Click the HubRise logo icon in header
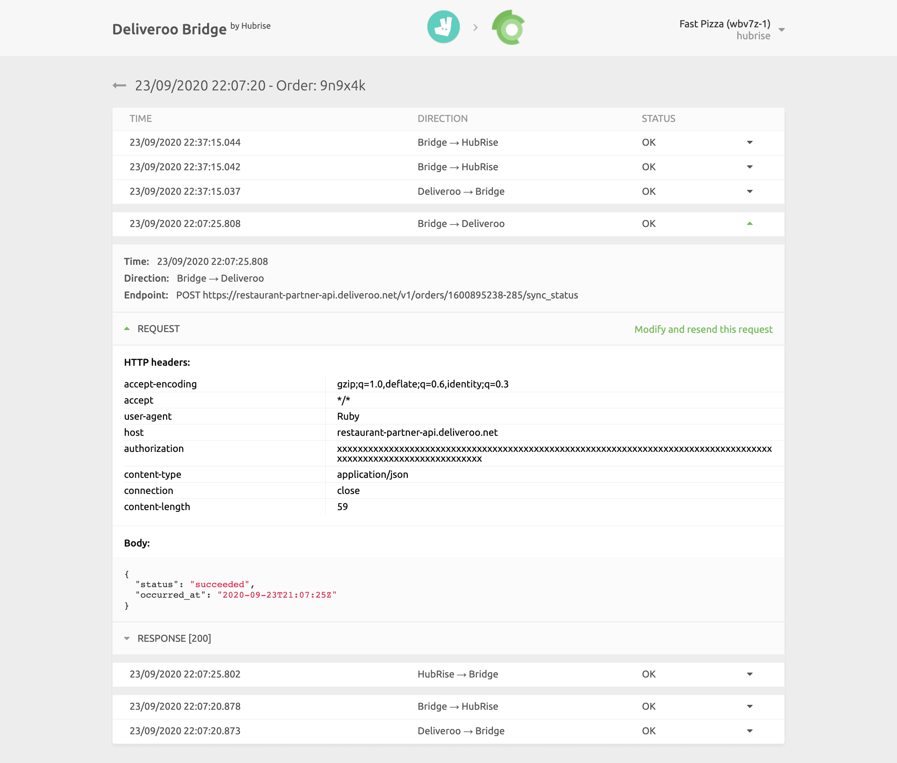897x763 pixels. (x=508, y=27)
